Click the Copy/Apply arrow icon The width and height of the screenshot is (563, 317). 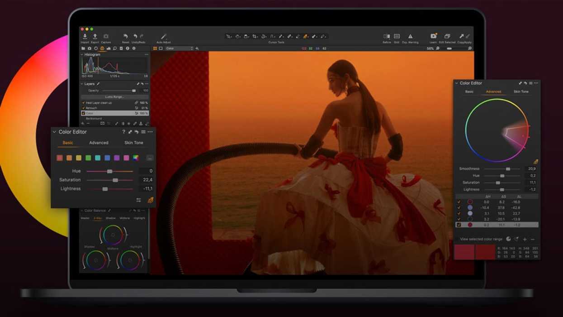(462, 36)
